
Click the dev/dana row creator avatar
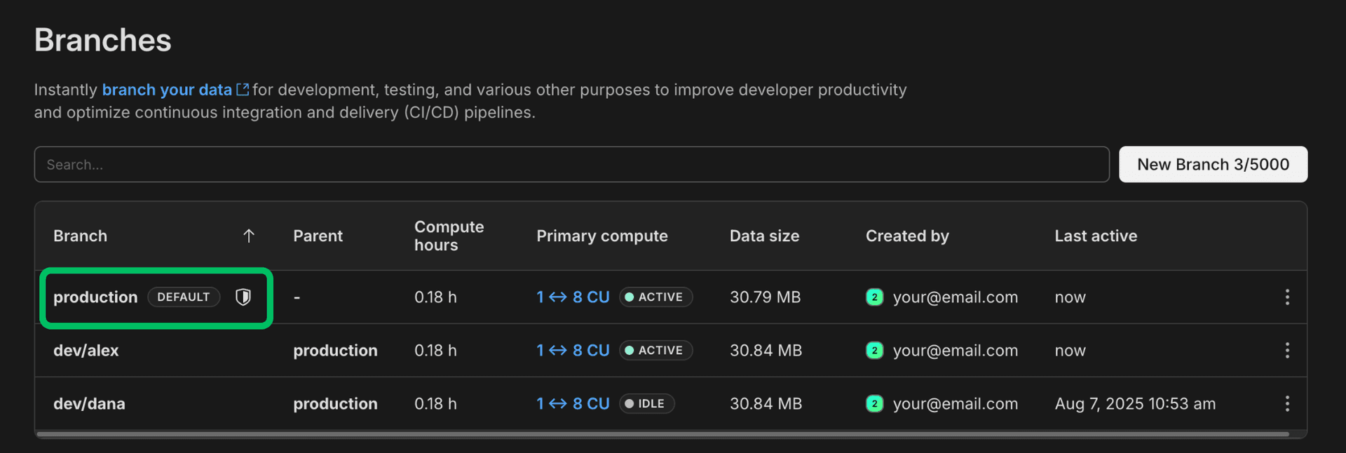click(x=874, y=404)
